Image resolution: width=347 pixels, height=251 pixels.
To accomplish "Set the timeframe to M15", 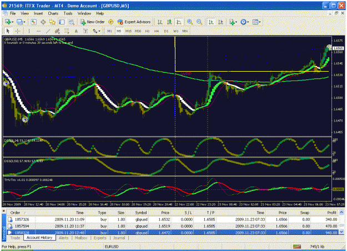I will tap(128, 31).
